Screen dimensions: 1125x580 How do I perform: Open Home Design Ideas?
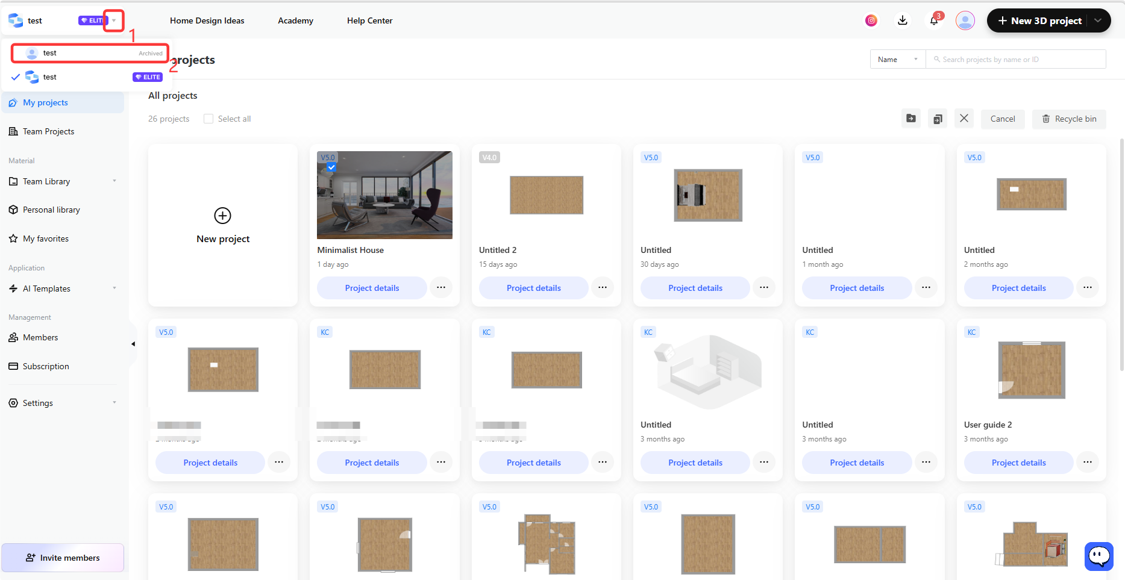[207, 20]
